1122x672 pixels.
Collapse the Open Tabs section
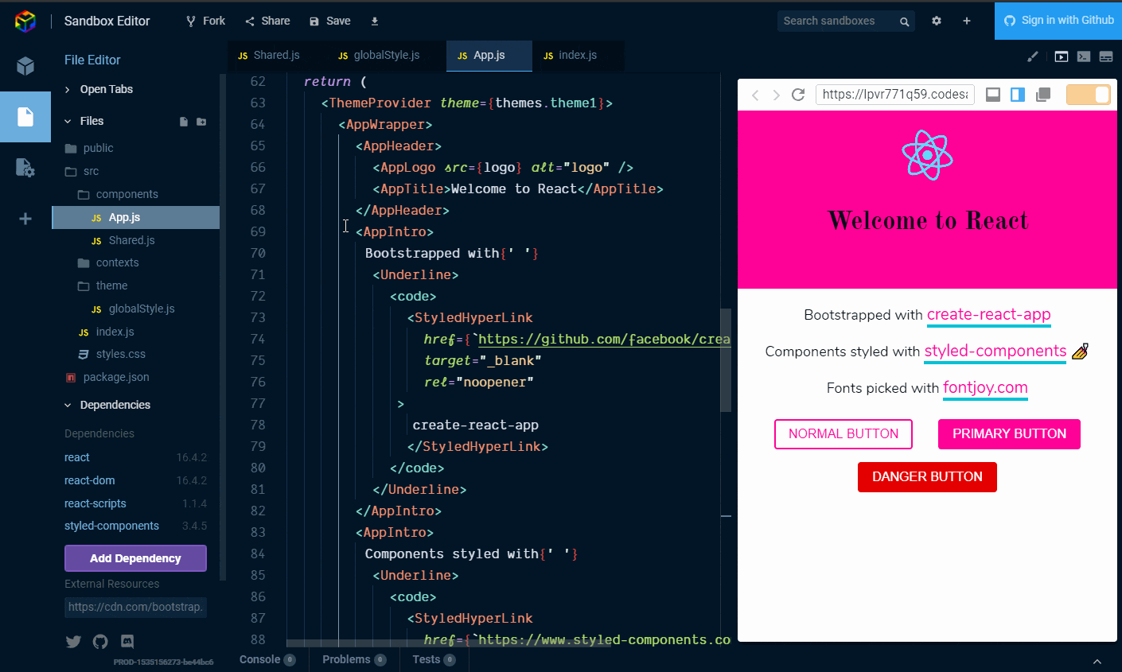(x=68, y=90)
